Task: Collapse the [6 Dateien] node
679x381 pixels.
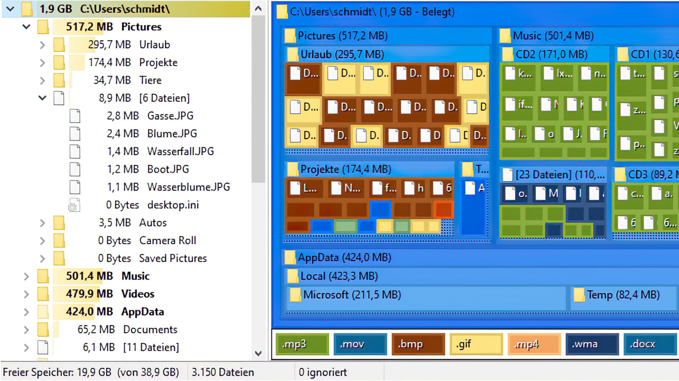Action: 42,98
